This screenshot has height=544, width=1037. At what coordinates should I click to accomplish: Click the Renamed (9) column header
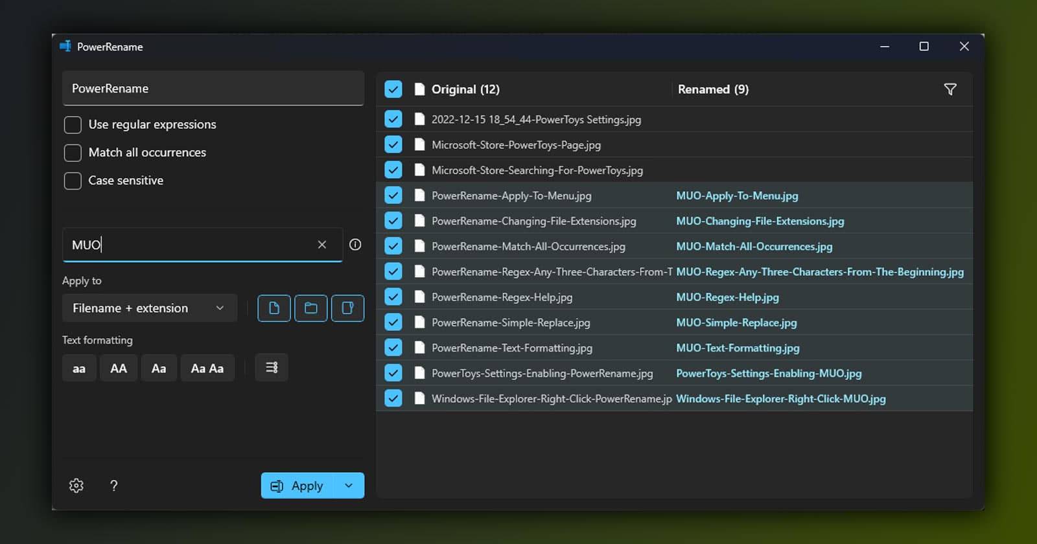click(x=713, y=89)
